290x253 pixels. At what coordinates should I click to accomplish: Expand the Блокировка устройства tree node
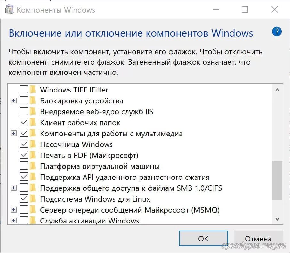coord(13,101)
